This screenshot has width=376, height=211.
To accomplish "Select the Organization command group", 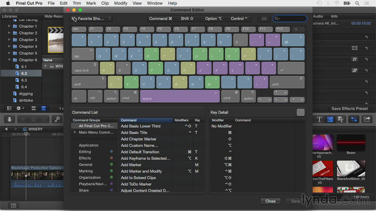I will click(90, 177).
